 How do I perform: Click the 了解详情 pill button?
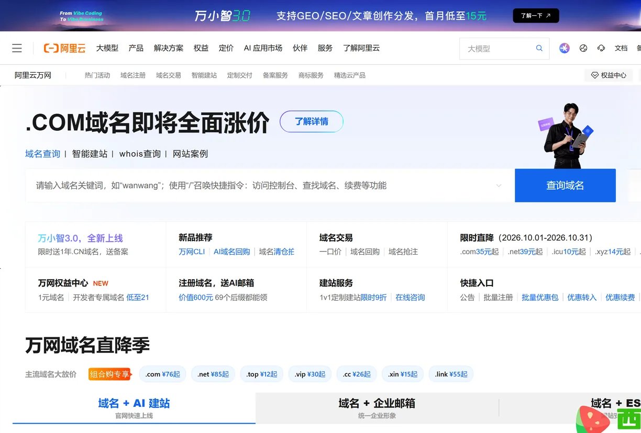click(312, 121)
